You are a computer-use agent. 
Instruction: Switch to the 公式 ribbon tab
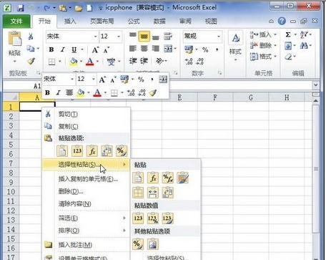tap(134, 21)
